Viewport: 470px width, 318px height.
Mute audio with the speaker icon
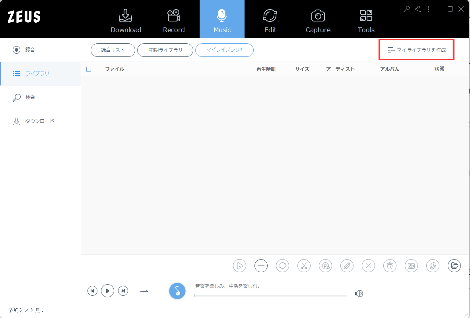pyautogui.click(x=359, y=293)
